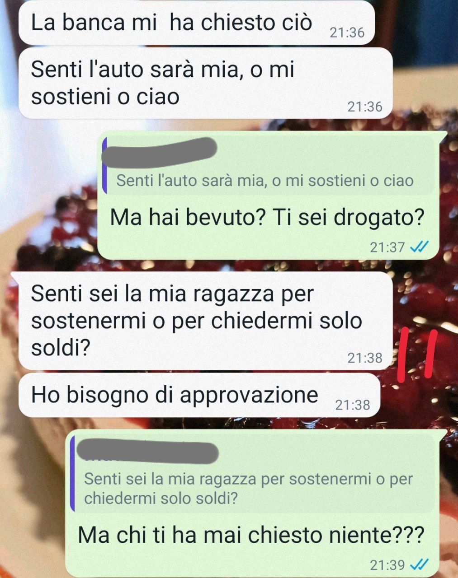Tap the 21:39 timestamp on the last message
Image resolution: width=458 pixels, height=578 pixels.
pyautogui.click(x=387, y=564)
